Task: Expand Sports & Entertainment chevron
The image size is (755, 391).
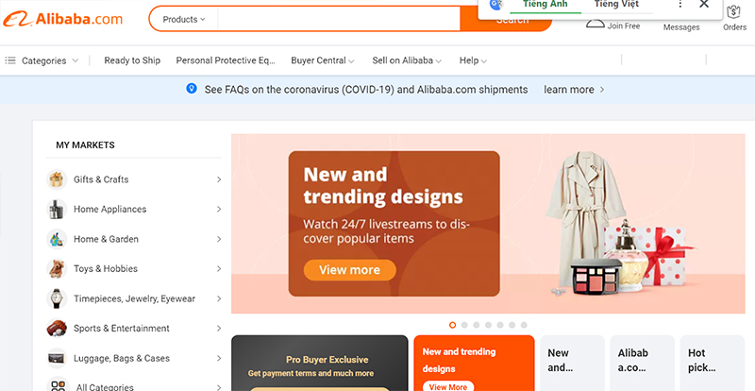Action: [x=219, y=329]
